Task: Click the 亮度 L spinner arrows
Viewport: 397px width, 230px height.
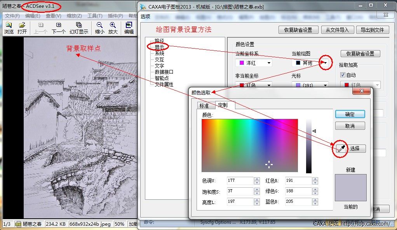Action: pos(257,202)
